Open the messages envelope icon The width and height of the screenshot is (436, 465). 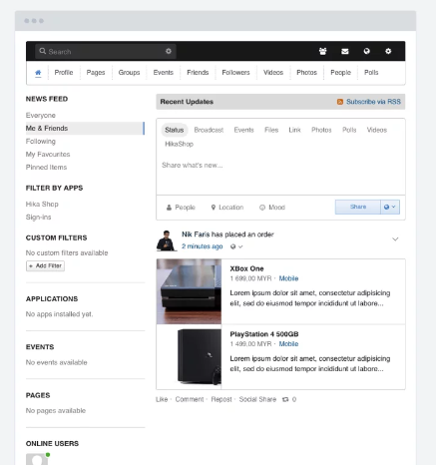(x=345, y=51)
